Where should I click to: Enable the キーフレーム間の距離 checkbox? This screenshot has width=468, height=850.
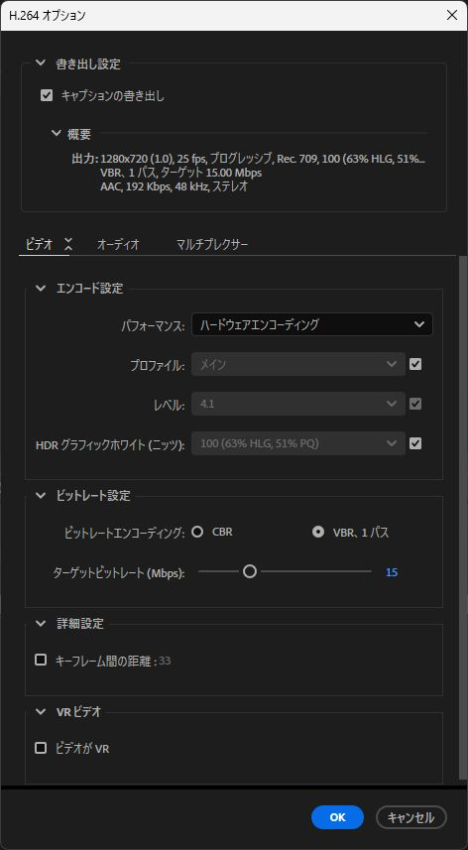(x=41, y=660)
